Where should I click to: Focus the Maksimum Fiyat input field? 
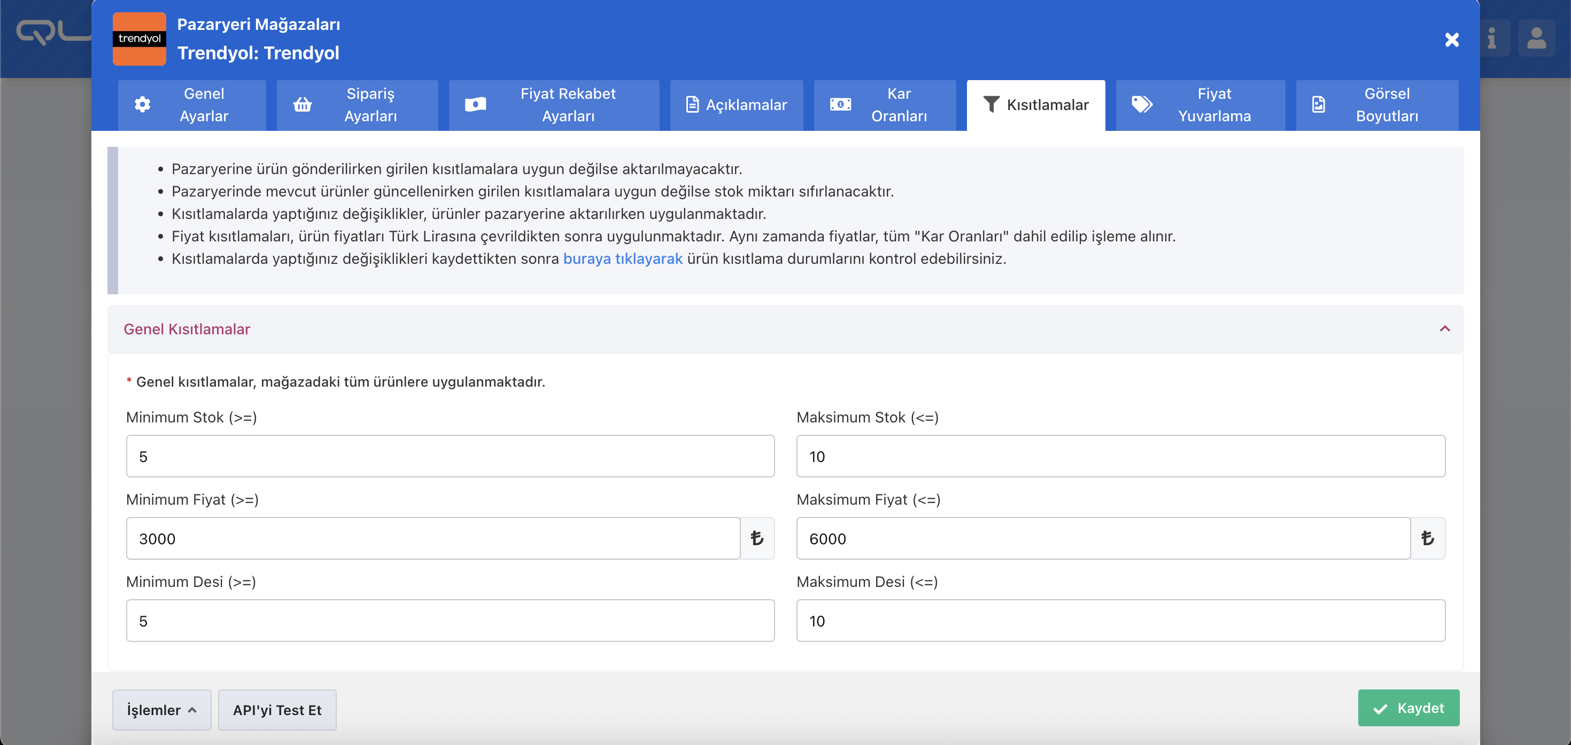pos(1102,538)
